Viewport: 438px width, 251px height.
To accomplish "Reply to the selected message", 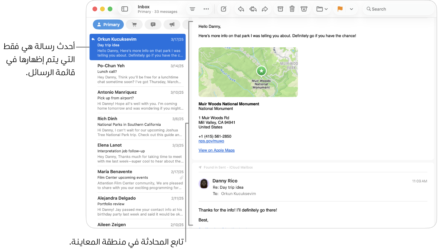I will click(x=241, y=9).
